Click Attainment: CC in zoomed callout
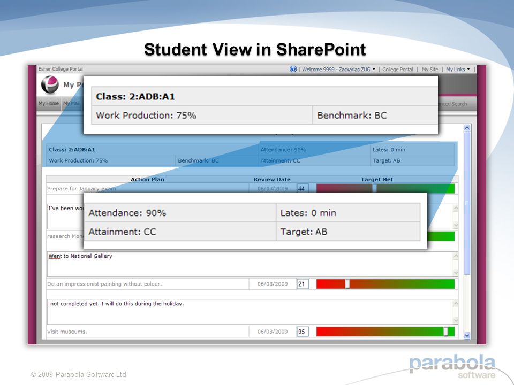The width and height of the screenshot is (514, 385). 122,232
